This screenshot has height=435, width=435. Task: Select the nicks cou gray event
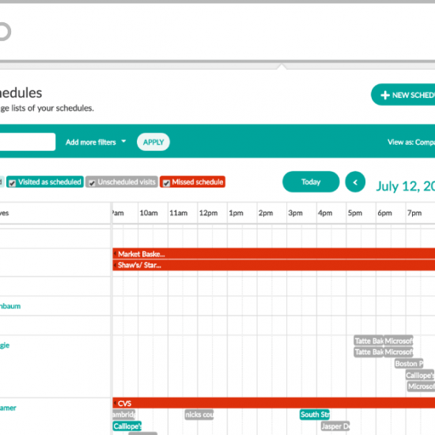point(199,414)
